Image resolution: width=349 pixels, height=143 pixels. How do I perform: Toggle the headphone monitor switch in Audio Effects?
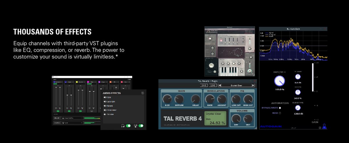128,126
